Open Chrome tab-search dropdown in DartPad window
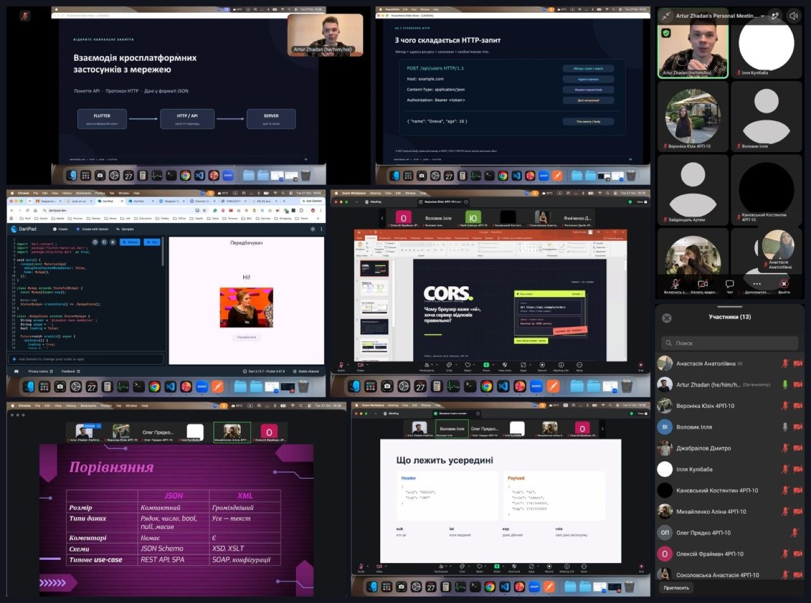This screenshot has height=603, width=811. point(30,201)
